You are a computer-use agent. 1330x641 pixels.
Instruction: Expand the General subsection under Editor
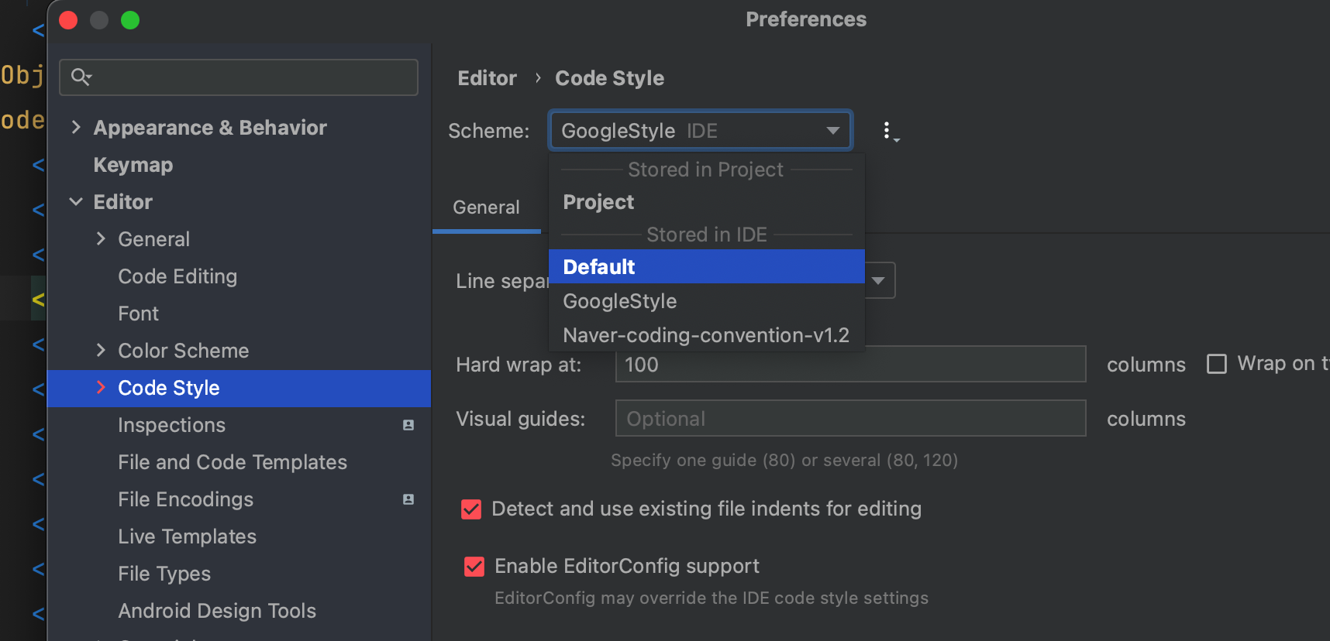coord(101,239)
